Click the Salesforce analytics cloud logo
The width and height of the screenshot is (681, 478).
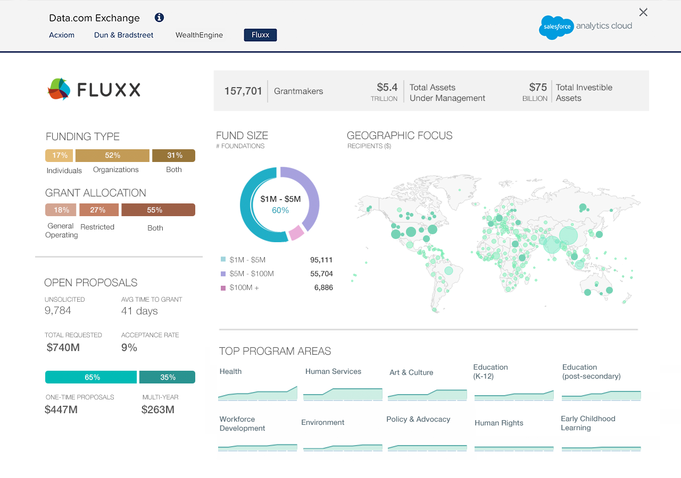pyautogui.click(x=585, y=27)
